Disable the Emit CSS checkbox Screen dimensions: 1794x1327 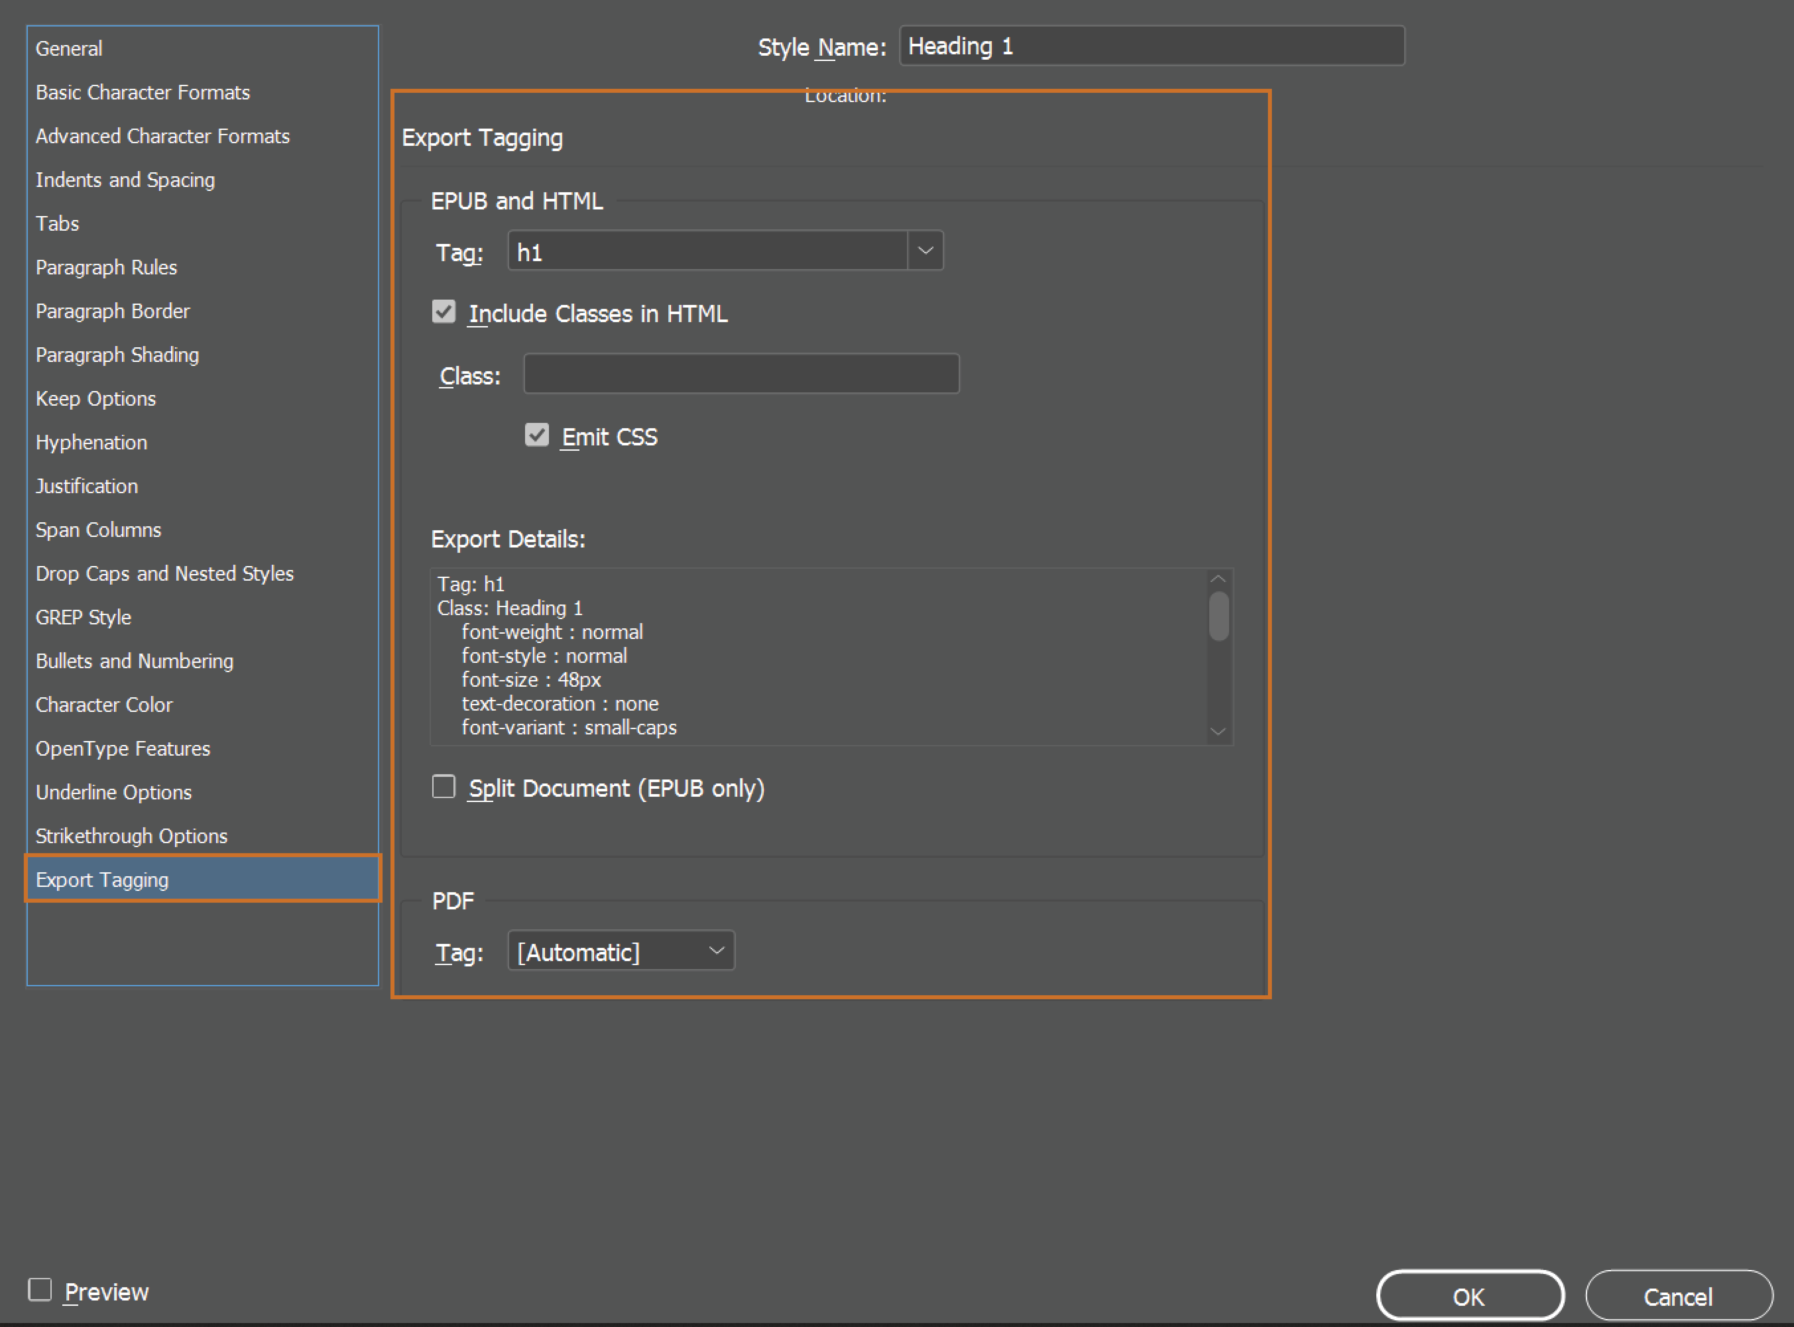click(537, 435)
